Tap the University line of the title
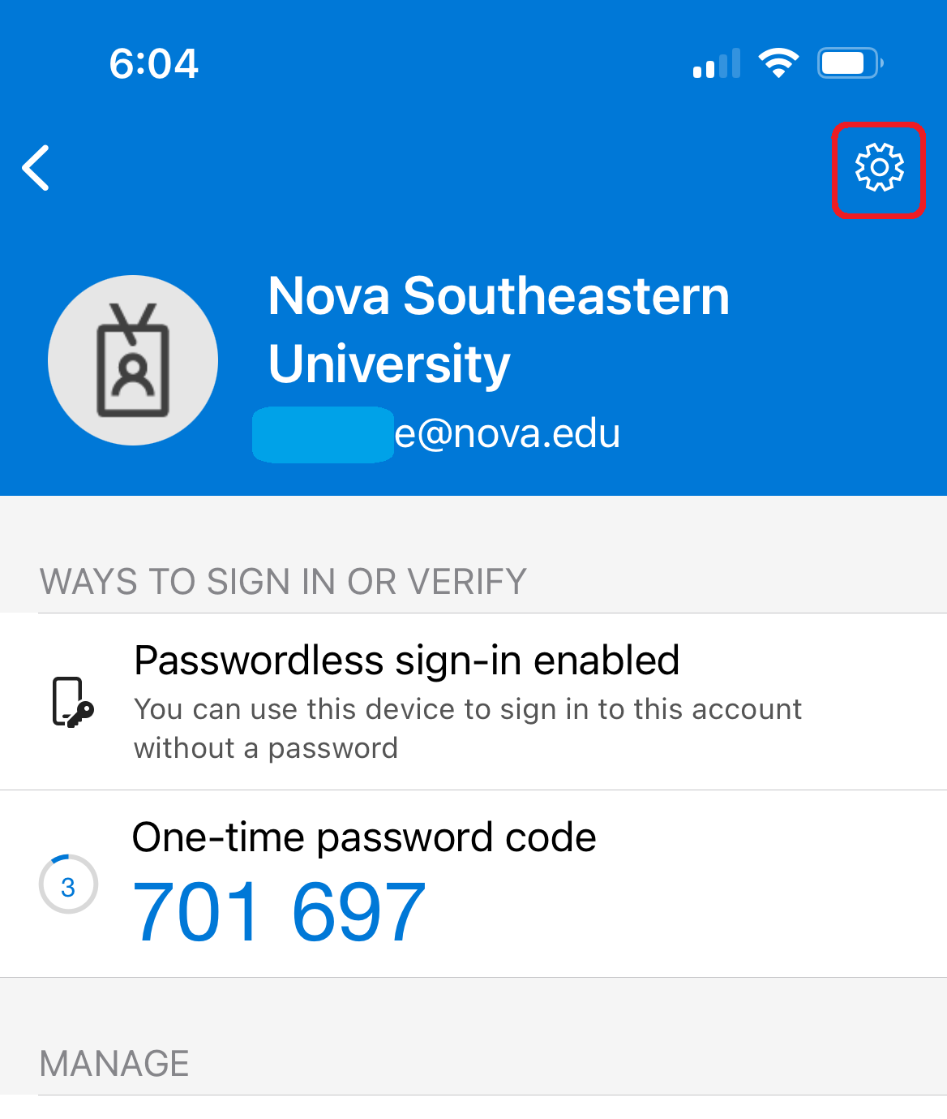Image resolution: width=947 pixels, height=1119 pixels. [x=389, y=364]
